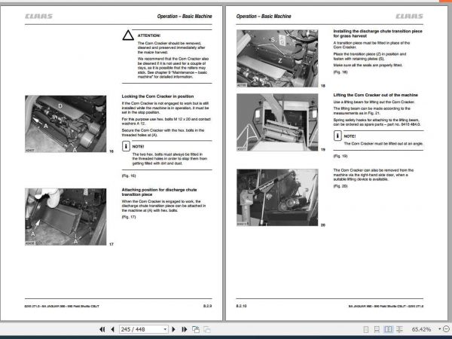Go to the previous page
452x339 pixels.
113,329
